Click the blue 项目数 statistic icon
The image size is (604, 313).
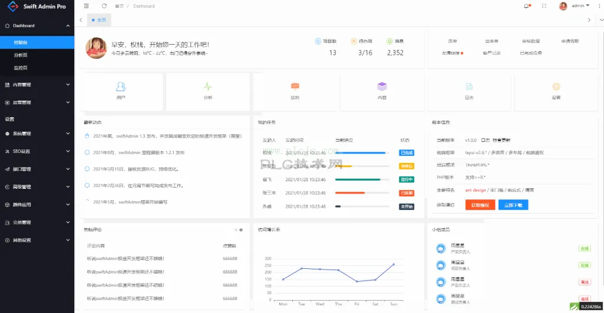tap(318, 41)
